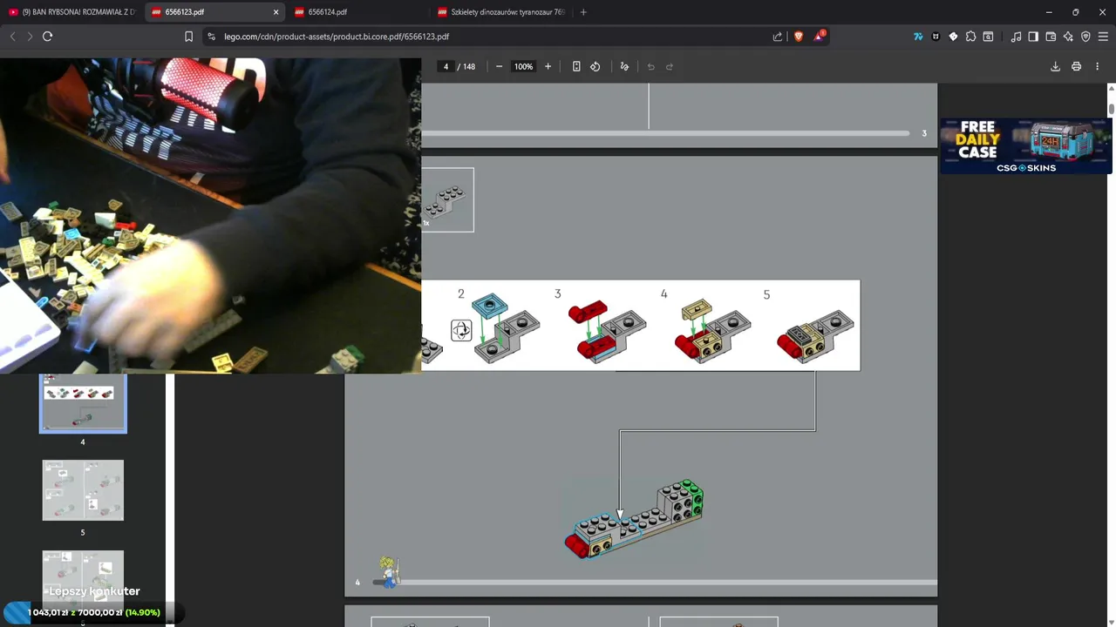Viewport: 1116px width, 627px height.
Task: Open the tag-shaped extension icon
Action: [953, 37]
